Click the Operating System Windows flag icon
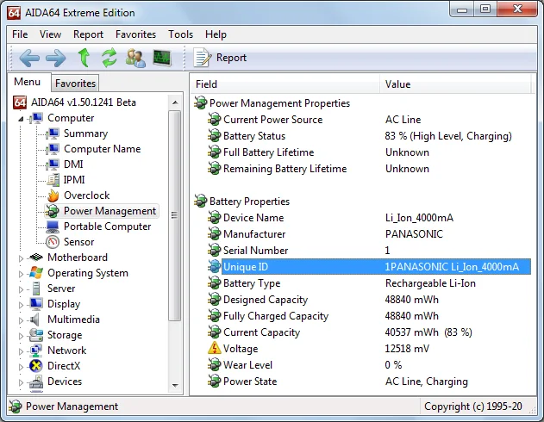 point(36,273)
